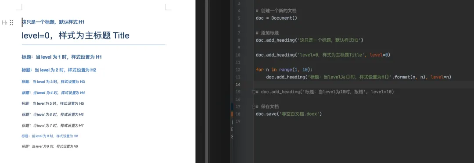
Task: Click line number 8 in editor gutter
Action: [x=239, y=40]
